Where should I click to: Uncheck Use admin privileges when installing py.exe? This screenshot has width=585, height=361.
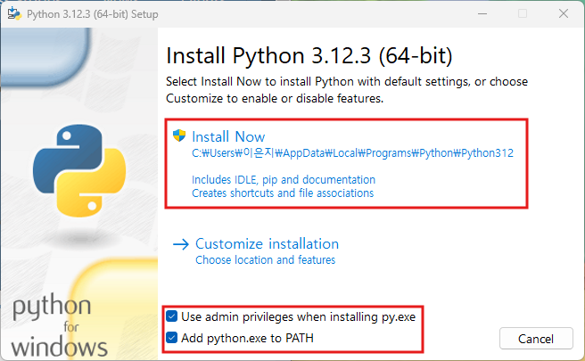pos(171,316)
